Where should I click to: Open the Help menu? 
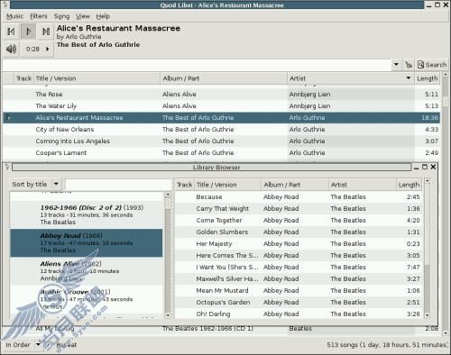[x=103, y=16]
